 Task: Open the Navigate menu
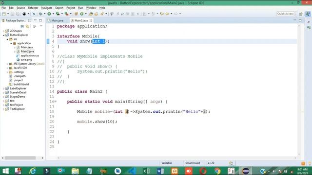coord(47,8)
